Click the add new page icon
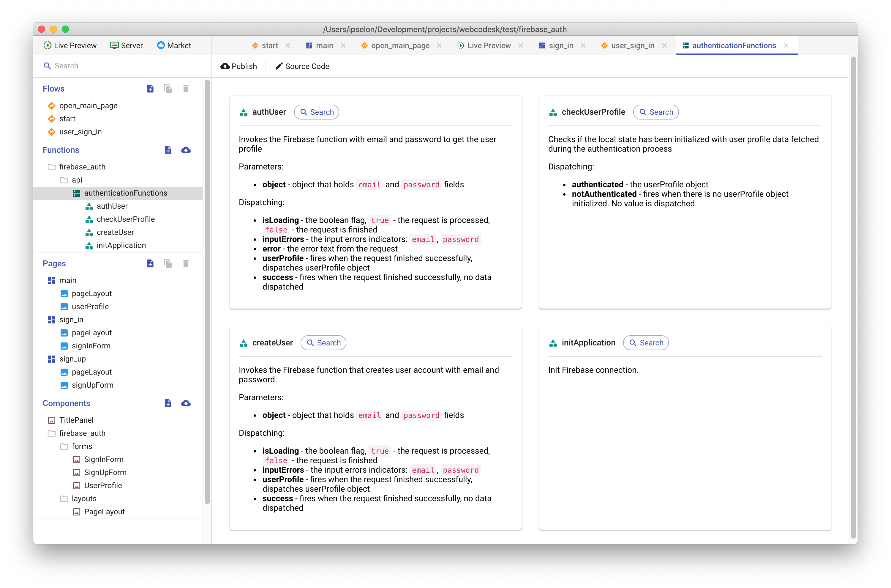891x588 pixels. [x=150, y=263]
